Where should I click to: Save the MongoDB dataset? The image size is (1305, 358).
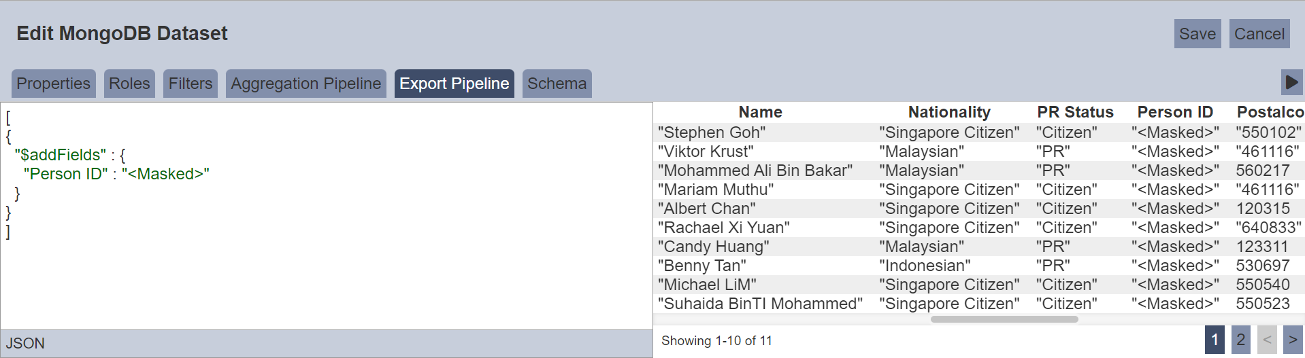point(1197,34)
